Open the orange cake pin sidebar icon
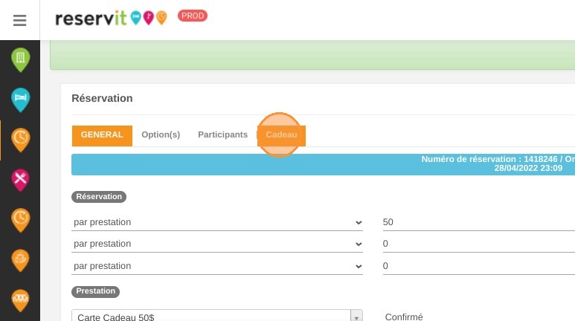Screen dimensions: 575x321 [21, 261]
